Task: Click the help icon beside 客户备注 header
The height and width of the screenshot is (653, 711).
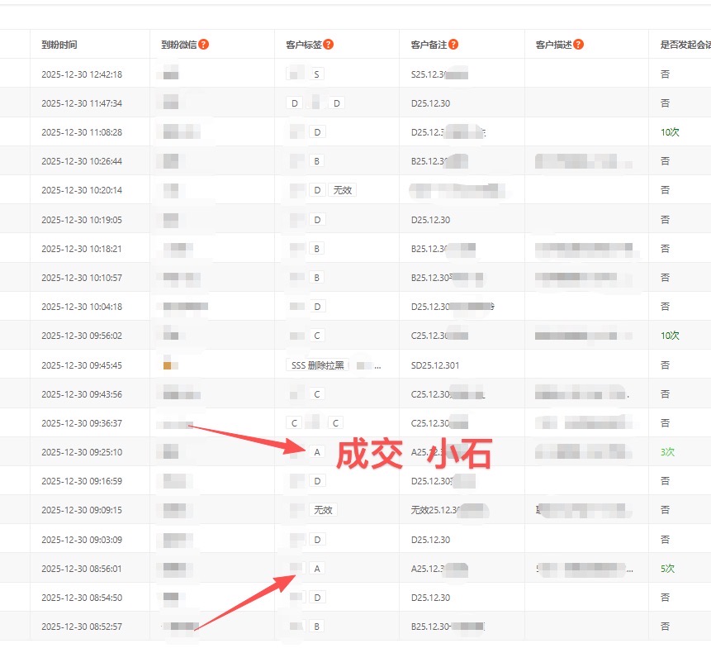Action: coord(454,45)
